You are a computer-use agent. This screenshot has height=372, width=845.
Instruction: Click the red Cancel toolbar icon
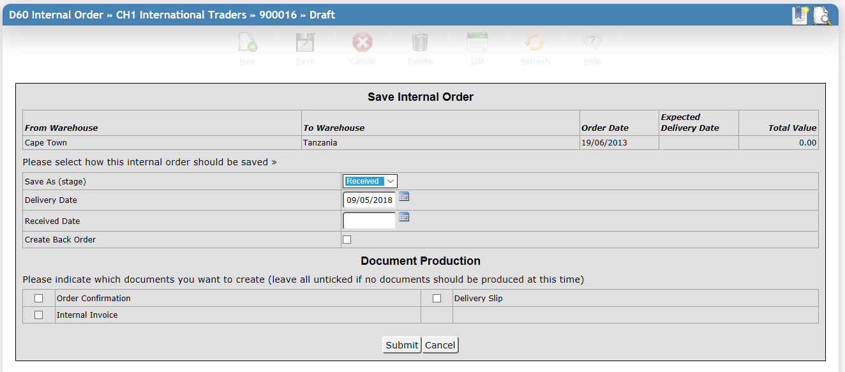(x=363, y=43)
